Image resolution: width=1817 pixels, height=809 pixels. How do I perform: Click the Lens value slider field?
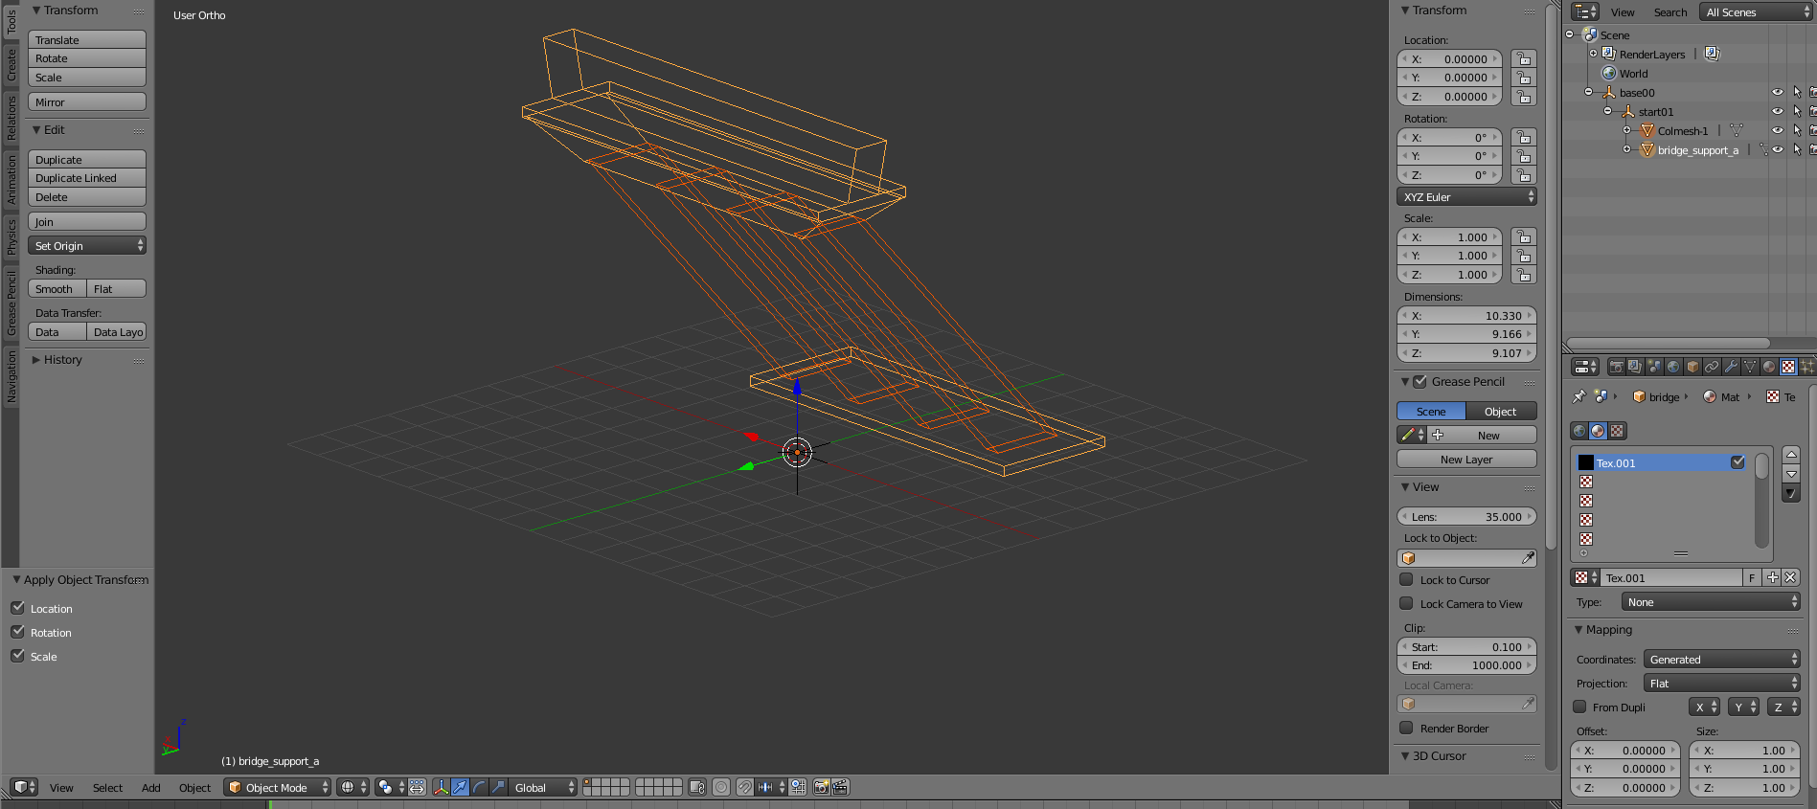[1466, 517]
